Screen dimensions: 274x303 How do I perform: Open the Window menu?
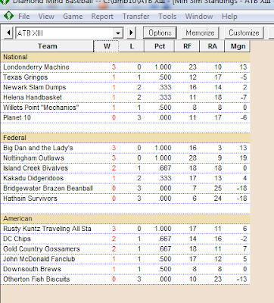click(x=199, y=17)
